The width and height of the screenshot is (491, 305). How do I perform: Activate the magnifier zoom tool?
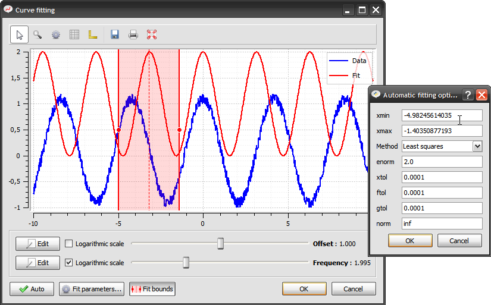tap(37, 34)
